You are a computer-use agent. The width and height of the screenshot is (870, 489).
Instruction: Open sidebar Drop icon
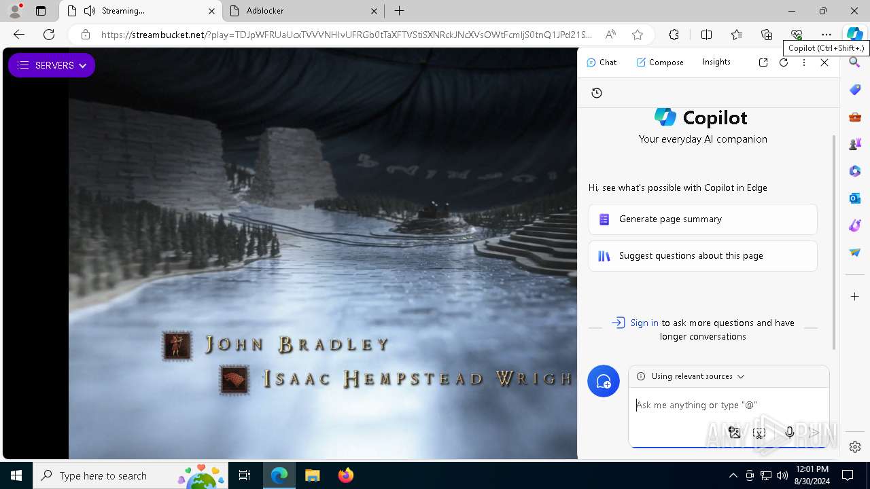pos(855,253)
